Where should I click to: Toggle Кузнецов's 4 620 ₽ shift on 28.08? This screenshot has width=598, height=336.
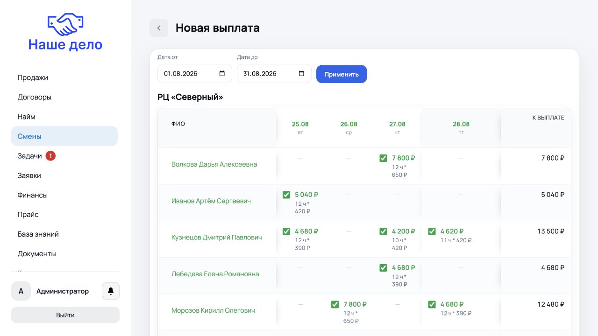coord(432,231)
